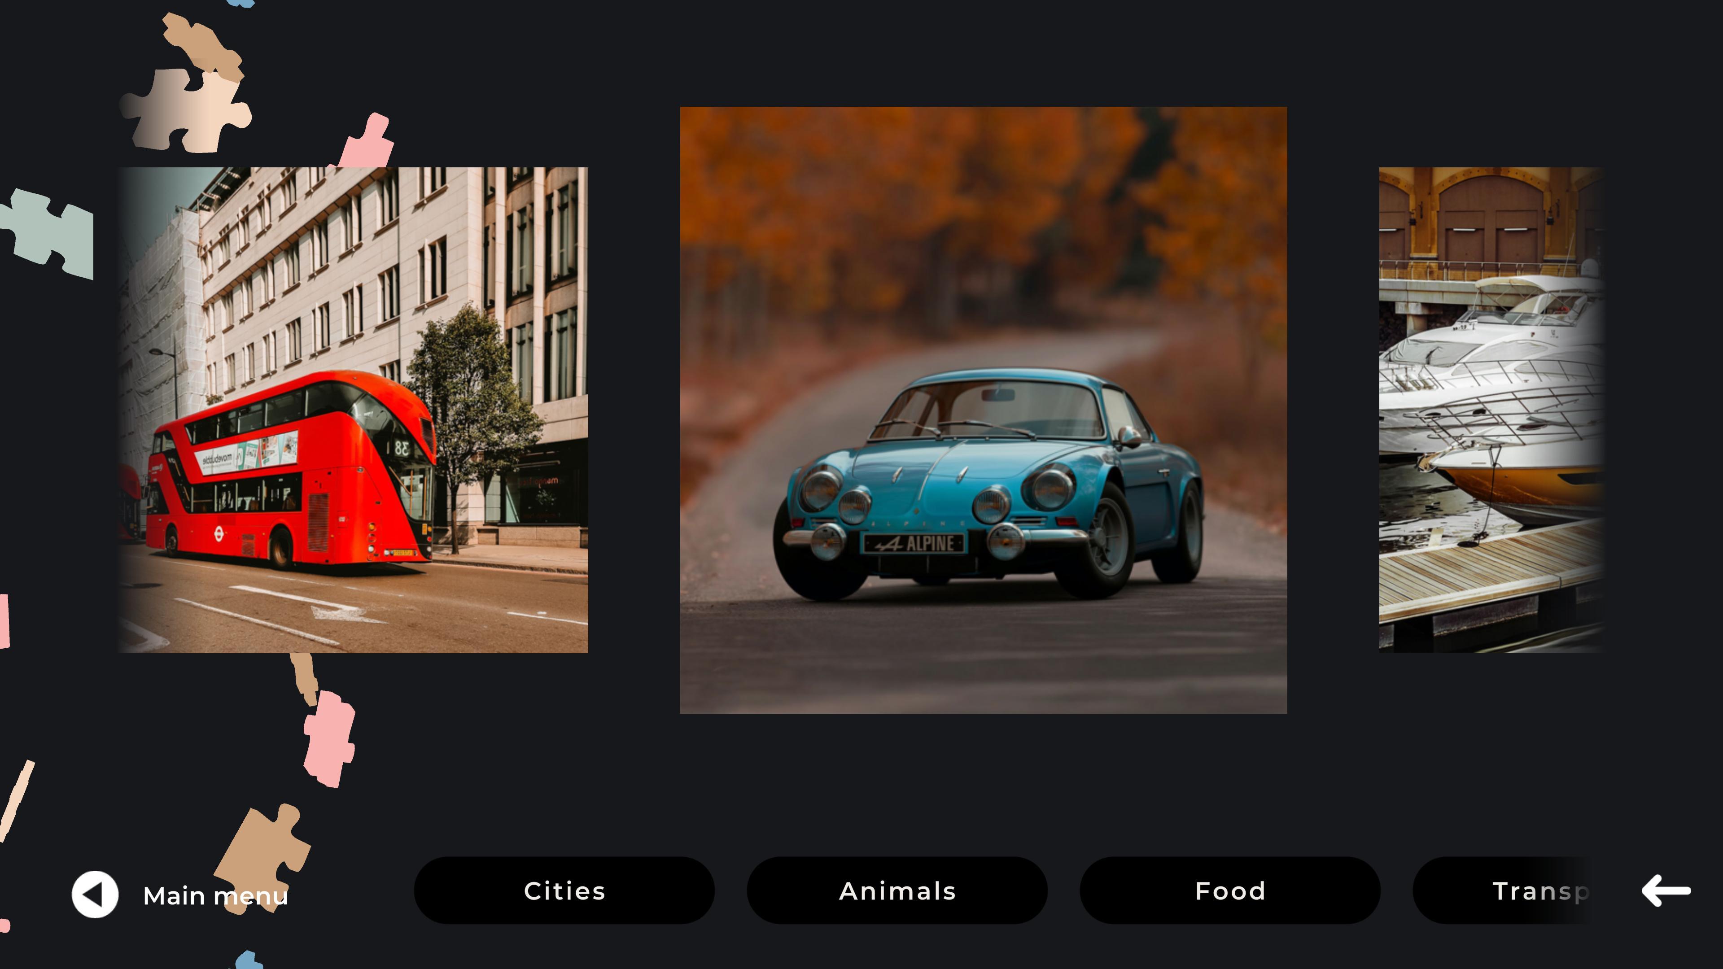Viewport: 1723px width, 969px height.
Task: Choose the white yacht puzzle image
Action: point(1491,410)
